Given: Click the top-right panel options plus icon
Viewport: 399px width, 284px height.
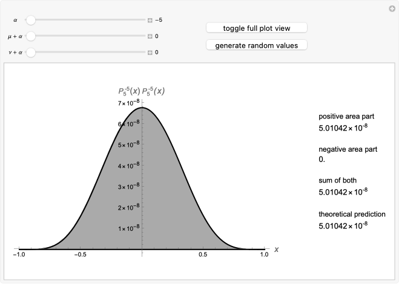Looking at the screenshot, I should coord(392,8).
